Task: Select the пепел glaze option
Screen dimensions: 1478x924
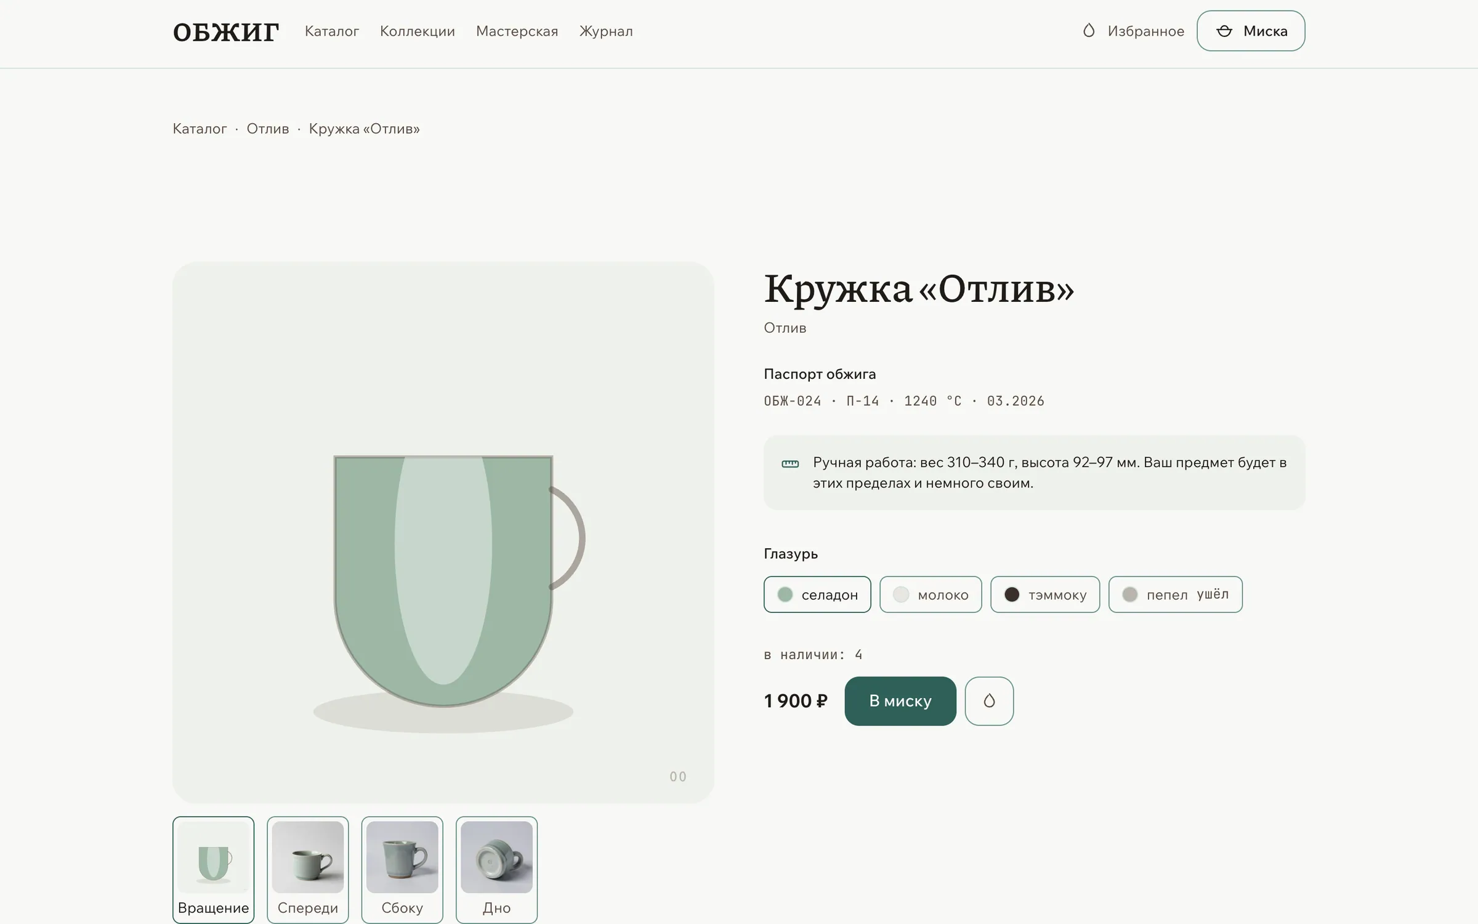Action: (1176, 594)
